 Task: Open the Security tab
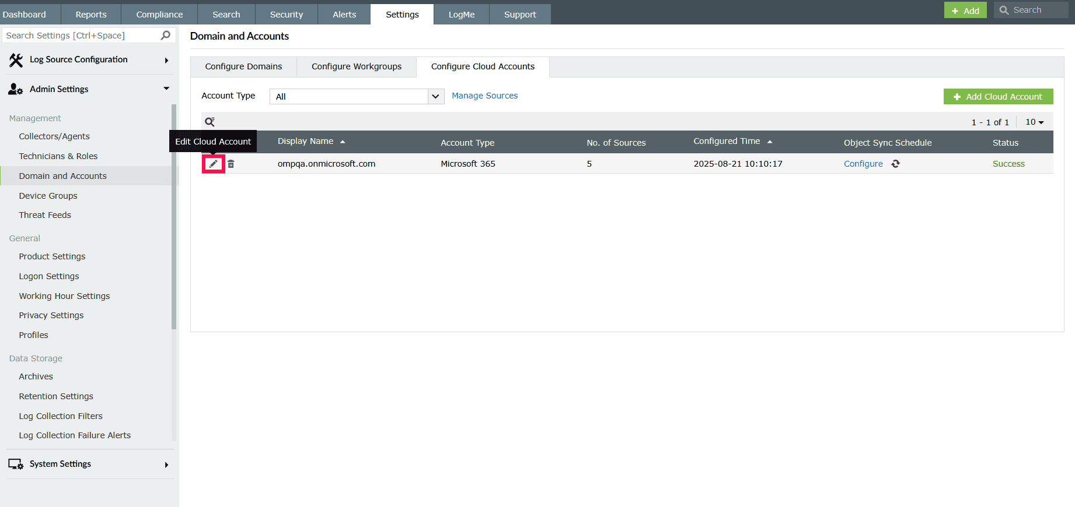(x=287, y=15)
